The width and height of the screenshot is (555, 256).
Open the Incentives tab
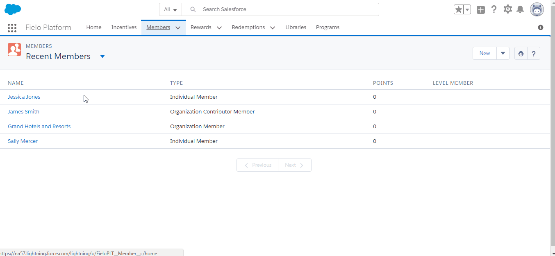pyautogui.click(x=124, y=27)
